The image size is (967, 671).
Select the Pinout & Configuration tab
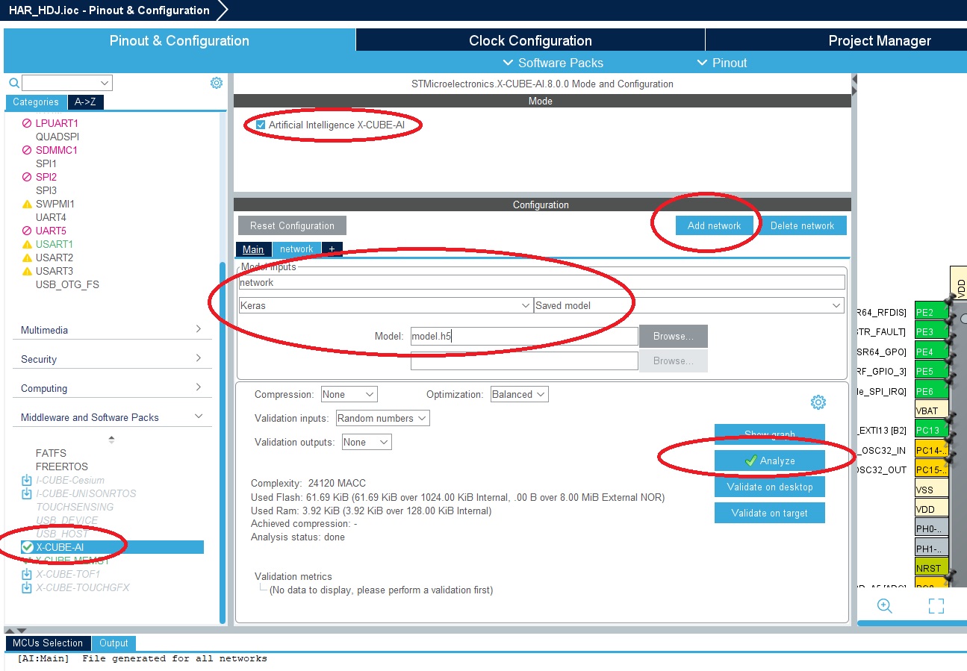179,40
